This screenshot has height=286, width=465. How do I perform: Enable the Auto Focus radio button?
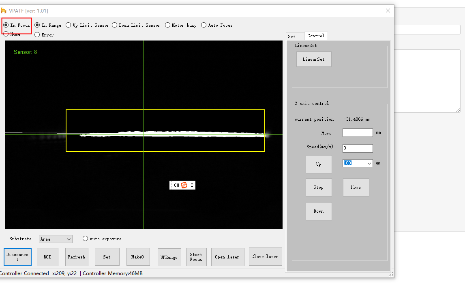pos(204,25)
